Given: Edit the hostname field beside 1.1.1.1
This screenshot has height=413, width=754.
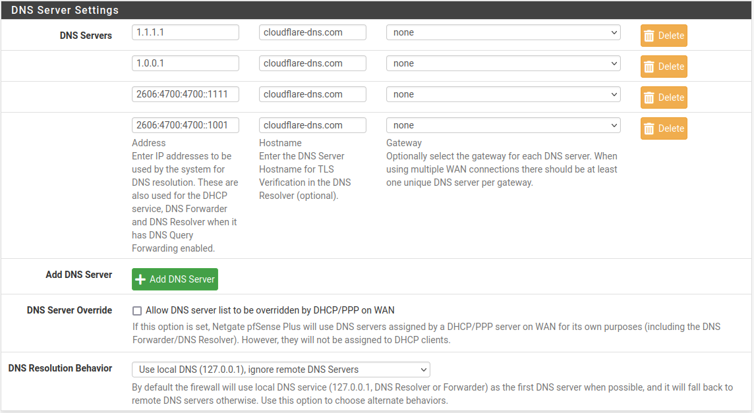Looking at the screenshot, I should [x=312, y=32].
